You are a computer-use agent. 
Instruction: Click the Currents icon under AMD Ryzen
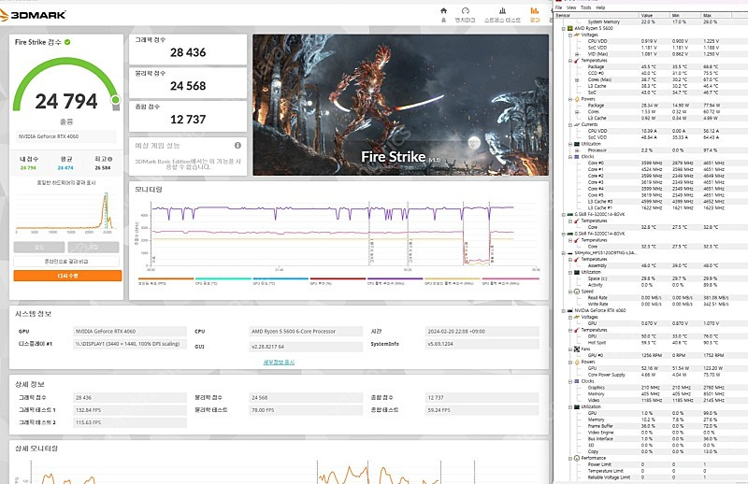[576, 124]
